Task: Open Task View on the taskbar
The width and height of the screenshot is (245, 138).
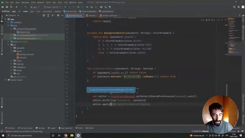Action: click(x=59, y=135)
